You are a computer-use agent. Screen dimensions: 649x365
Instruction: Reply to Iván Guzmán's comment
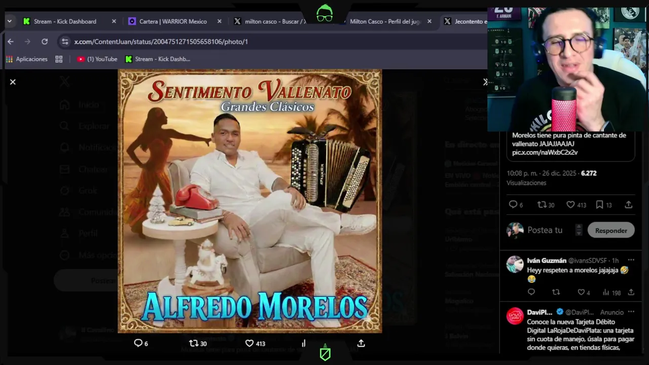[531, 293]
